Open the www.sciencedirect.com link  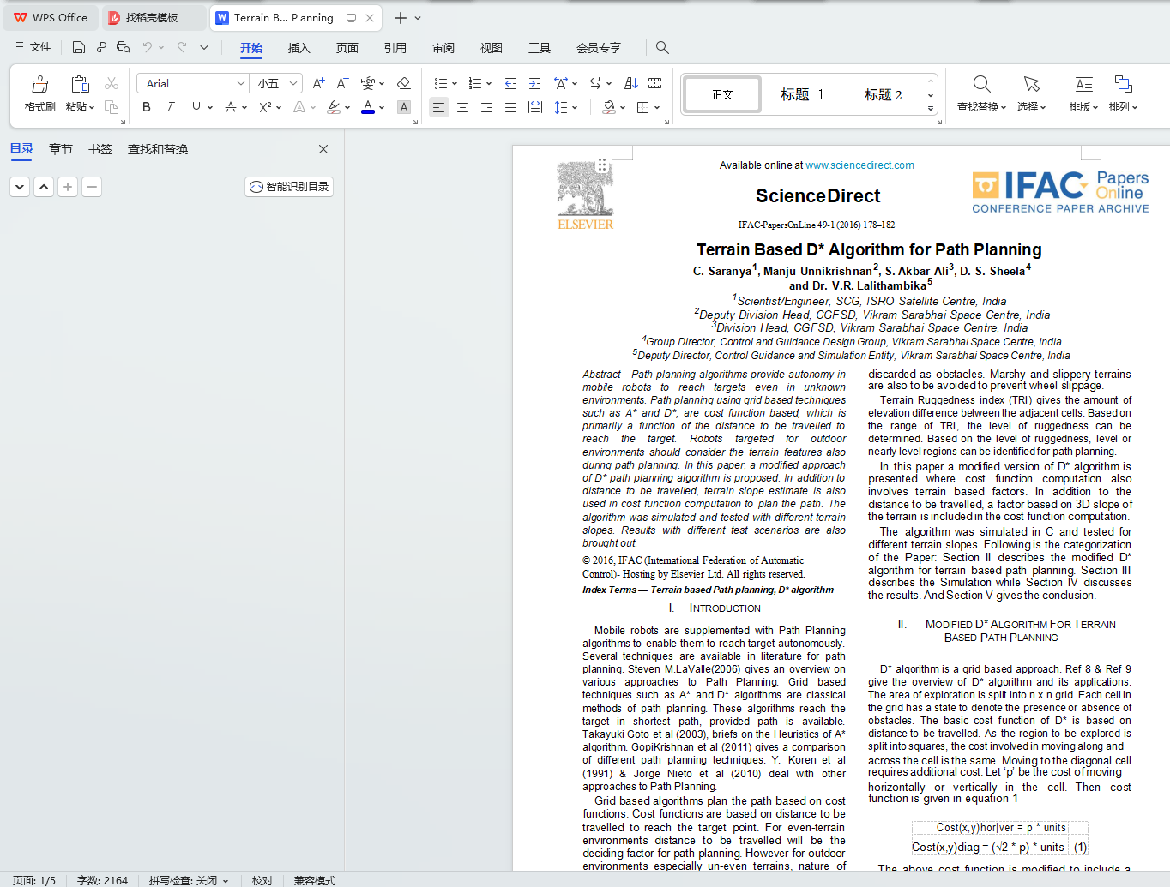(x=859, y=165)
